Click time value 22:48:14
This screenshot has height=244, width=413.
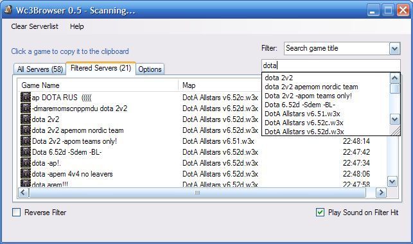pos(356,141)
